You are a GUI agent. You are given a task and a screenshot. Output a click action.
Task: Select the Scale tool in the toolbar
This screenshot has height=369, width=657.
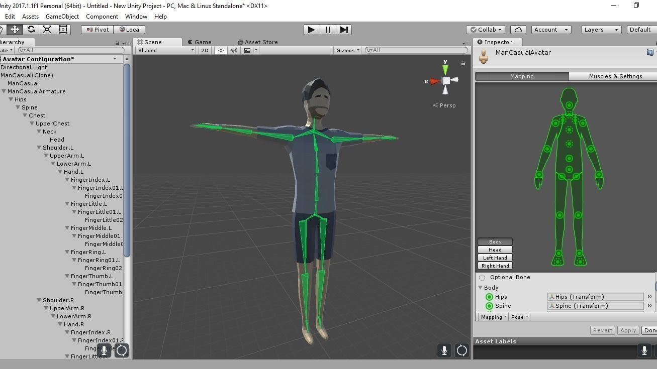(x=47, y=30)
